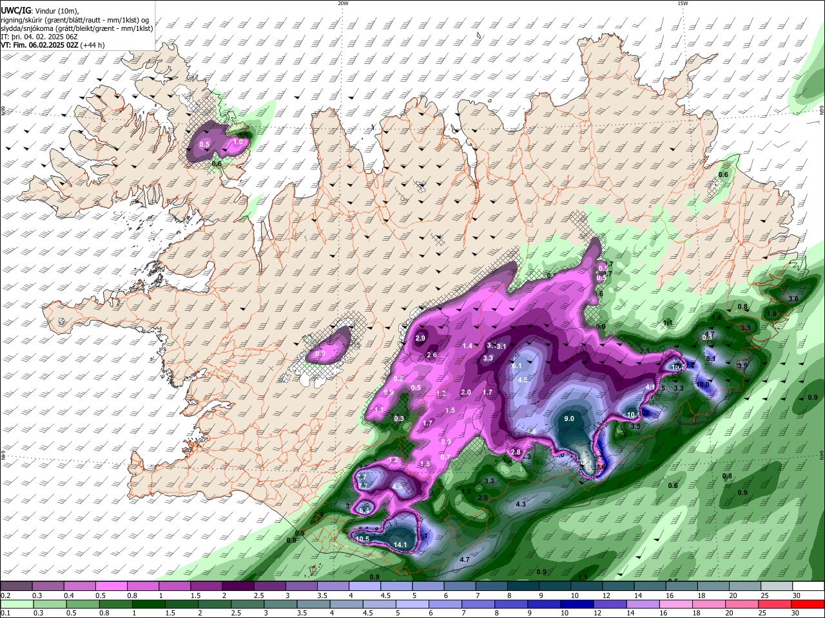Click the 2.6 snowfall value on the map
Screen dimensions: 825x618
(432, 355)
